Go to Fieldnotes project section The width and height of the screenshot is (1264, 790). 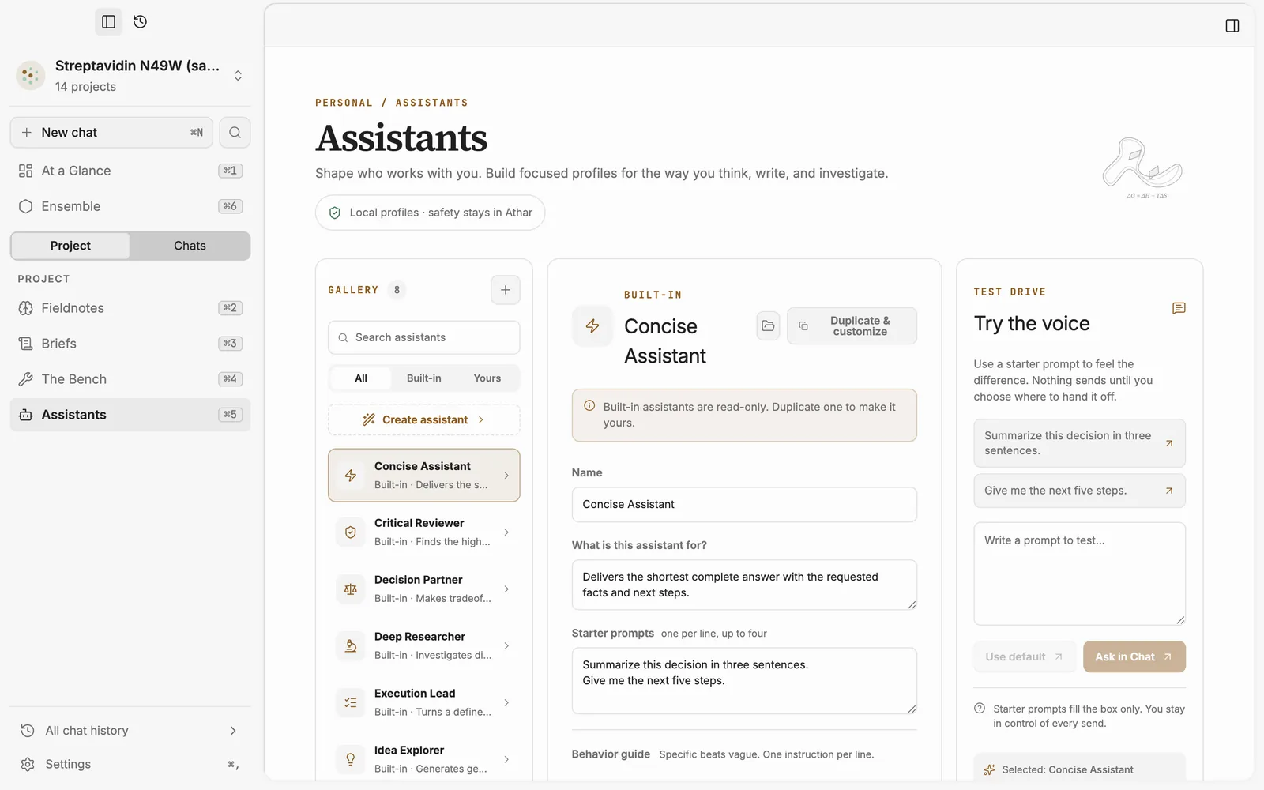(130, 308)
